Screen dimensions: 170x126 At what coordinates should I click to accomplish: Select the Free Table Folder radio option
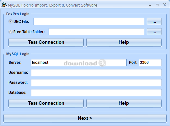(x=10, y=32)
